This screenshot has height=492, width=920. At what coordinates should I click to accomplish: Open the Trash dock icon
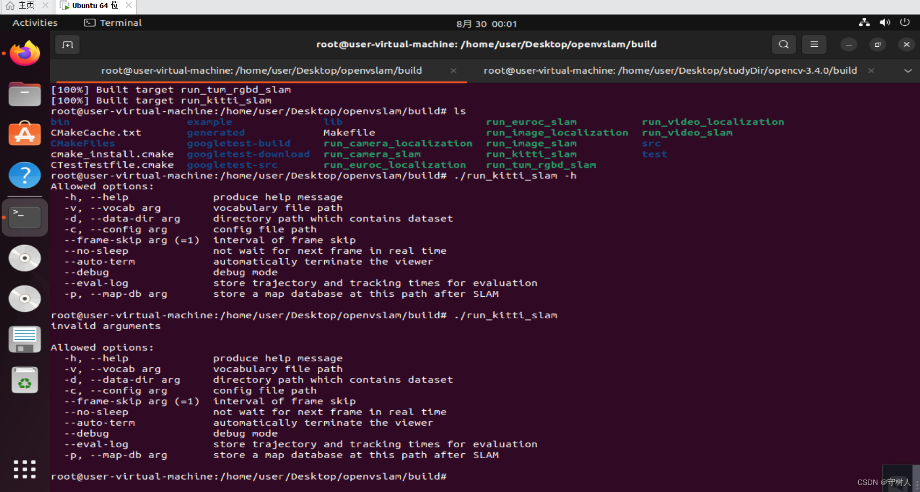25,380
